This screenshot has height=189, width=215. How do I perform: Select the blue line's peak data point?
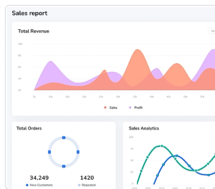[x=177, y=156]
